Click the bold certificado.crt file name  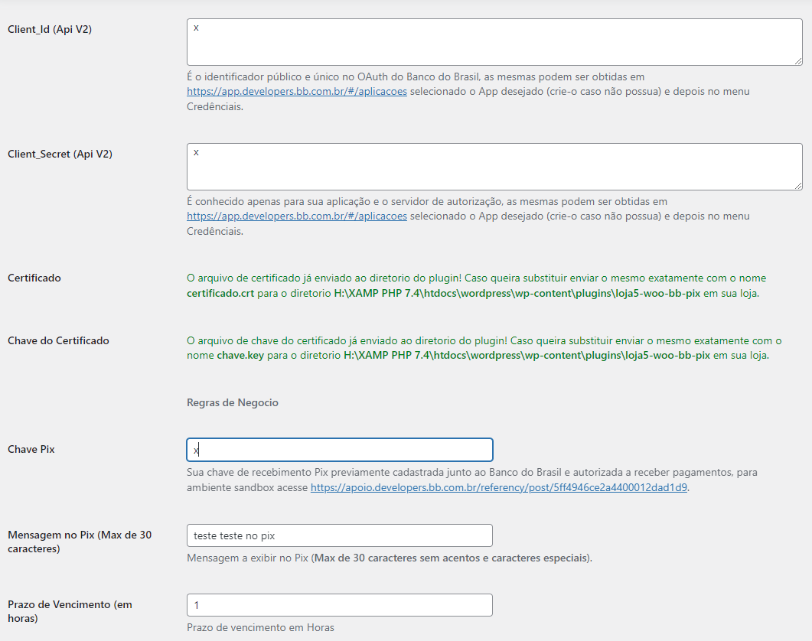220,293
